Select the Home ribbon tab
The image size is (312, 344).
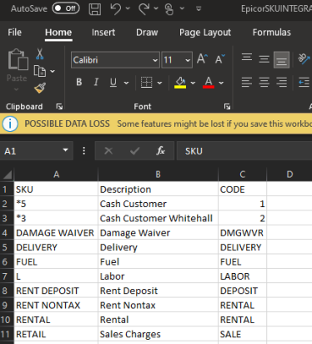point(58,33)
